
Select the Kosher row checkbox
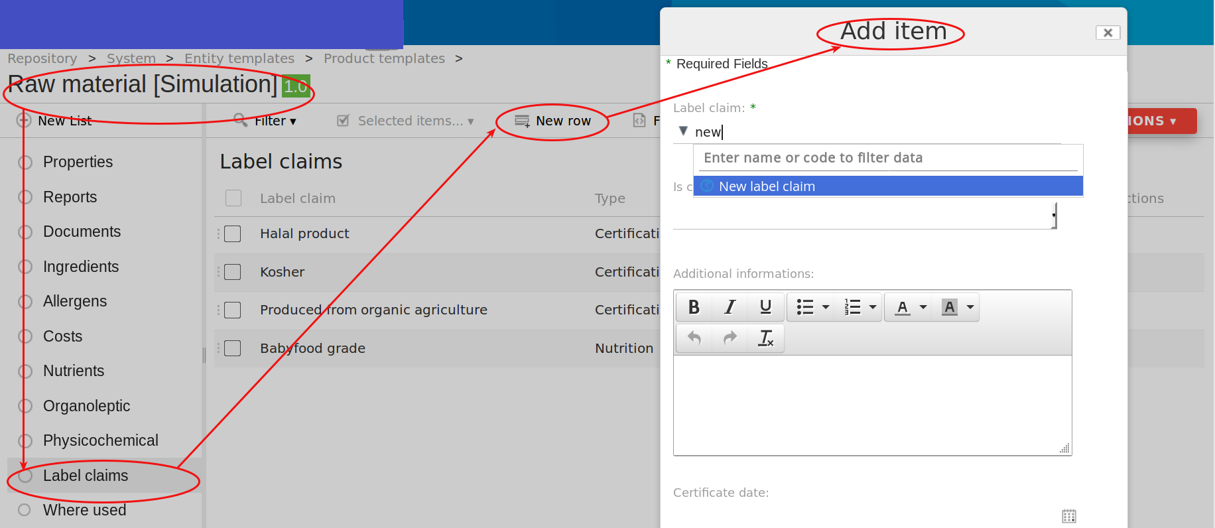233,272
